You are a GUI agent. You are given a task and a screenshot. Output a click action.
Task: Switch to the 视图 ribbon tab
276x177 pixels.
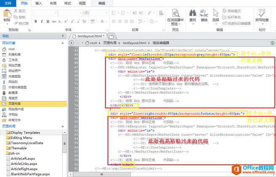82,3
